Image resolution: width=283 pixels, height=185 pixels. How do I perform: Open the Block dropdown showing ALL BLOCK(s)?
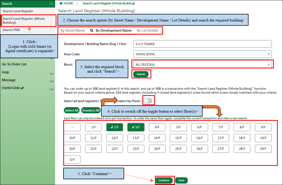[202, 64]
